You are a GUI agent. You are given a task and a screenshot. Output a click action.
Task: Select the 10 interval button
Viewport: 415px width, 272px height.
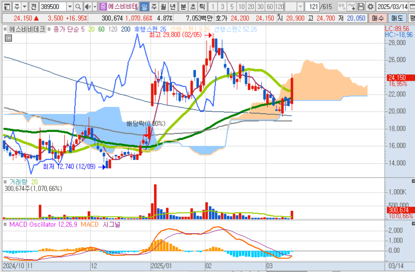[x=241, y=7]
